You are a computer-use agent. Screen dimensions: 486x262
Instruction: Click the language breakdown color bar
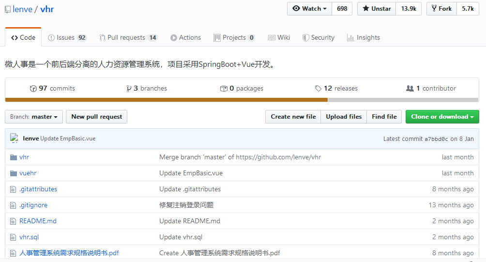click(x=242, y=100)
